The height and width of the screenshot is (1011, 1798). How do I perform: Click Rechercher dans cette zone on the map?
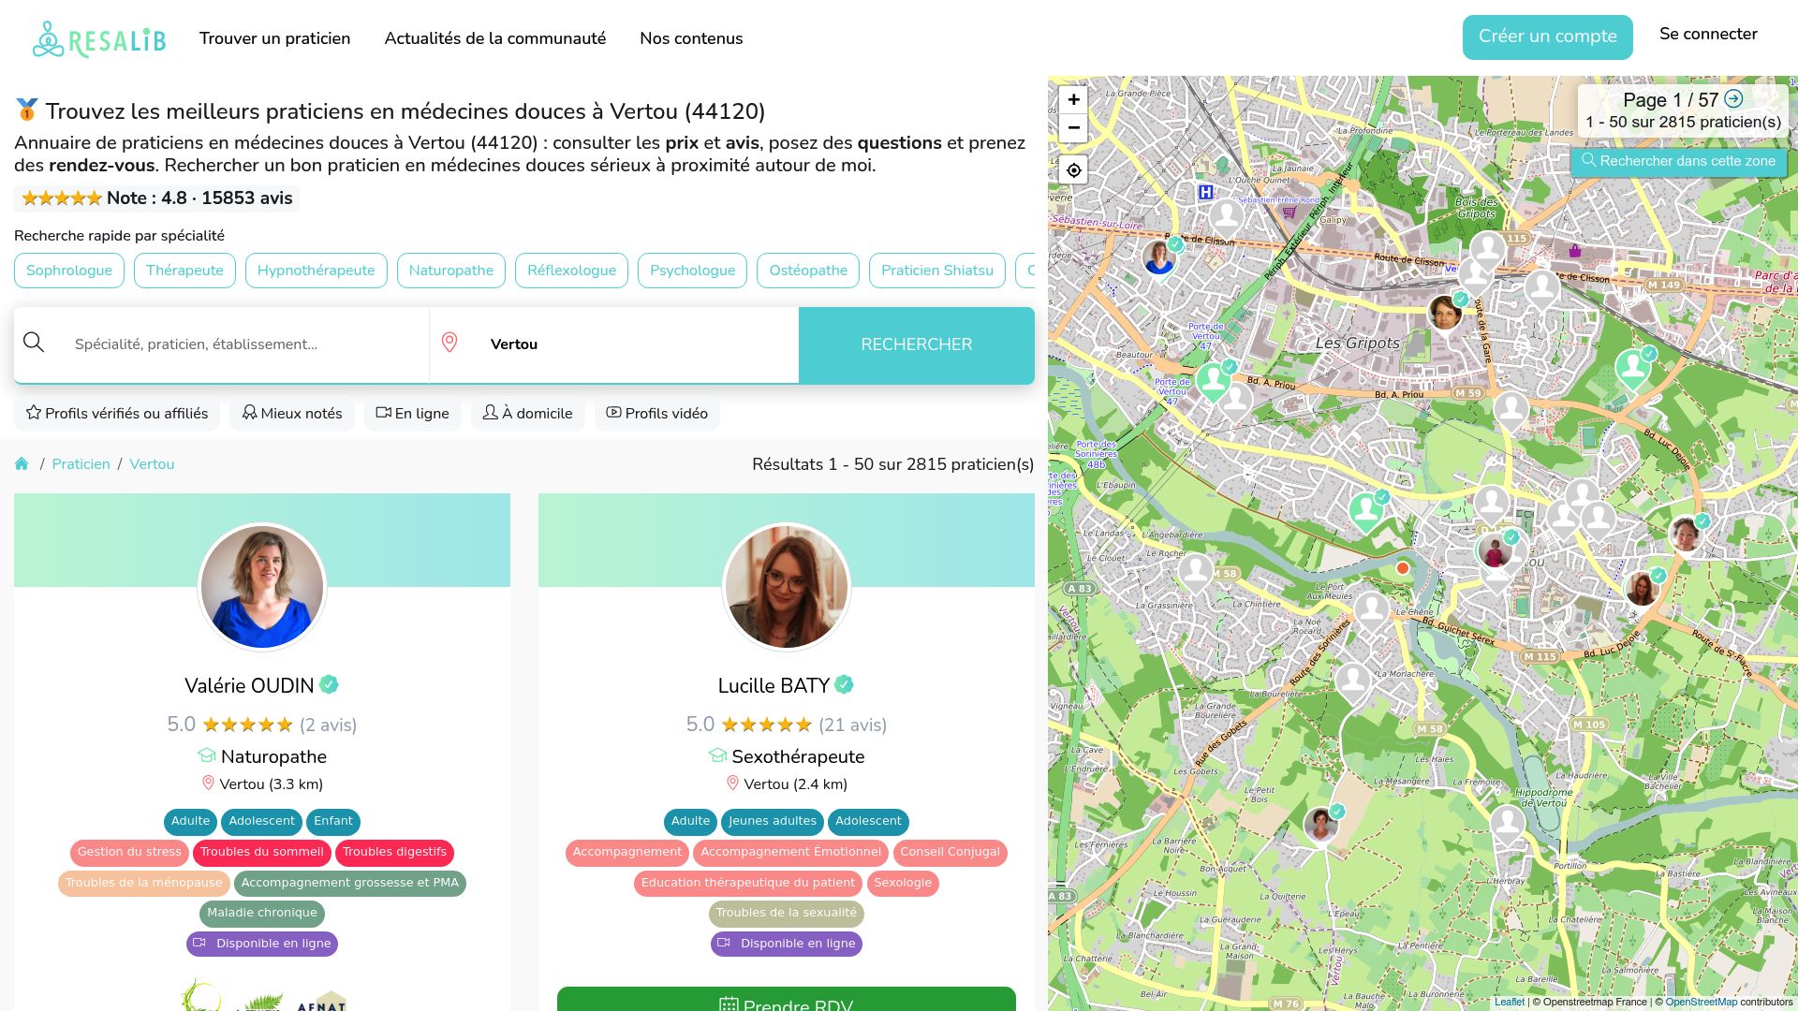click(x=1679, y=161)
